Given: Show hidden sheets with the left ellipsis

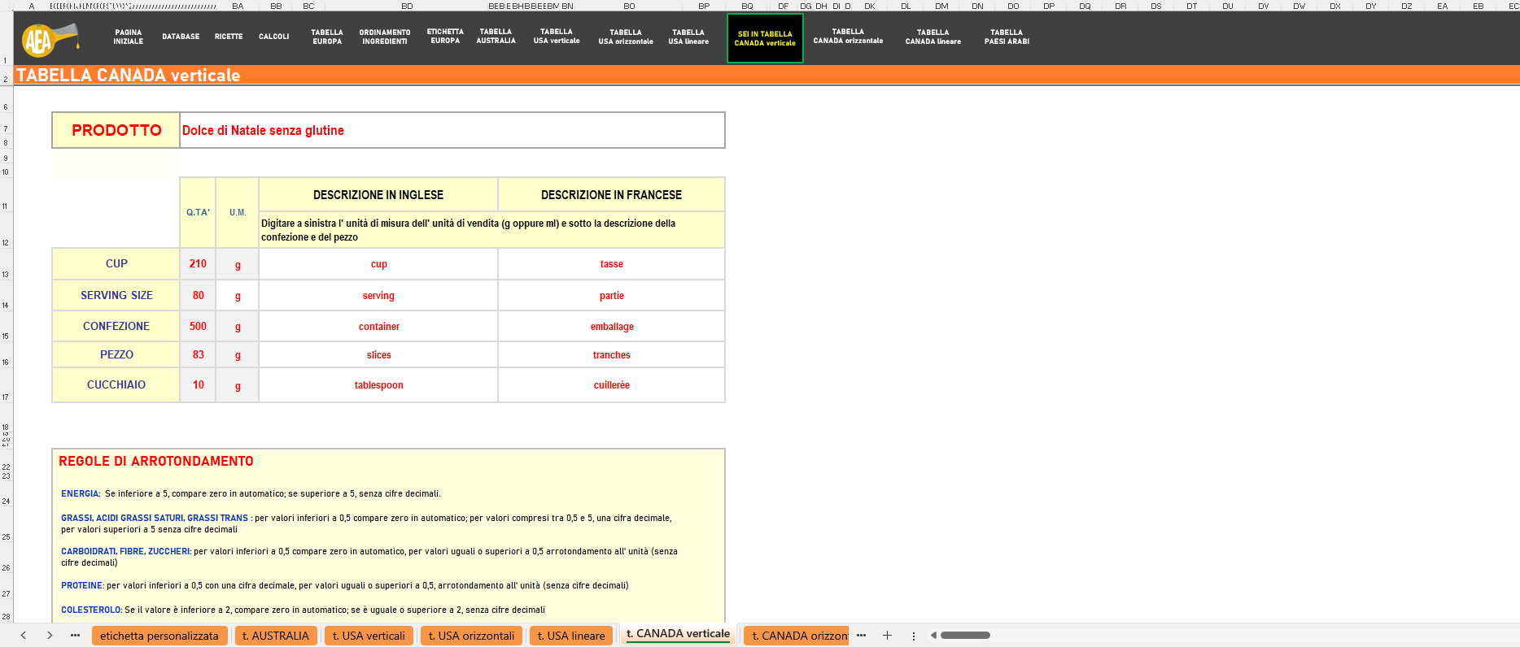Looking at the screenshot, I should click(76, 636).
